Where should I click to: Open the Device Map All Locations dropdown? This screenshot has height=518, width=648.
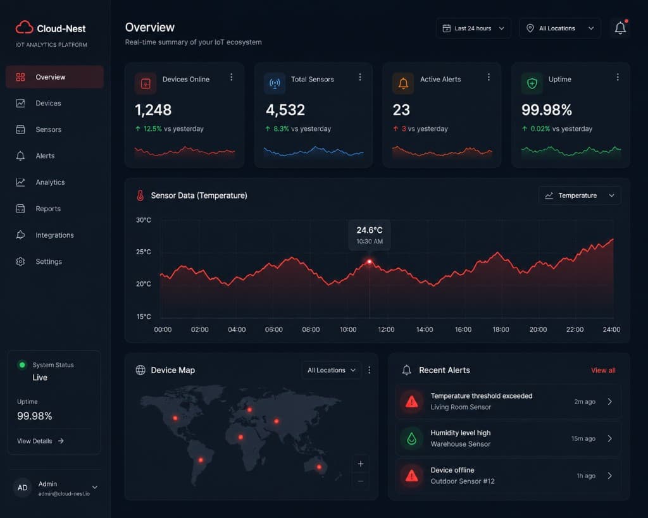(x=332, y=370)
